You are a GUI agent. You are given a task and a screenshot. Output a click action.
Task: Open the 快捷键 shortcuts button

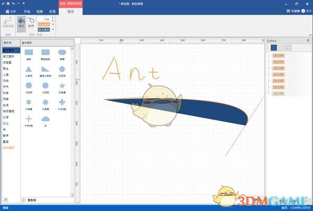pyautogui.click(x=293, y=11)
